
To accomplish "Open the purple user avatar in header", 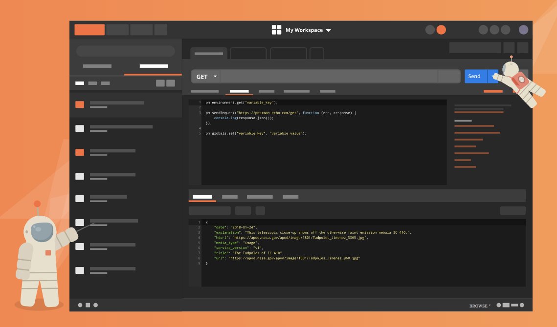I will coord(523,30).
